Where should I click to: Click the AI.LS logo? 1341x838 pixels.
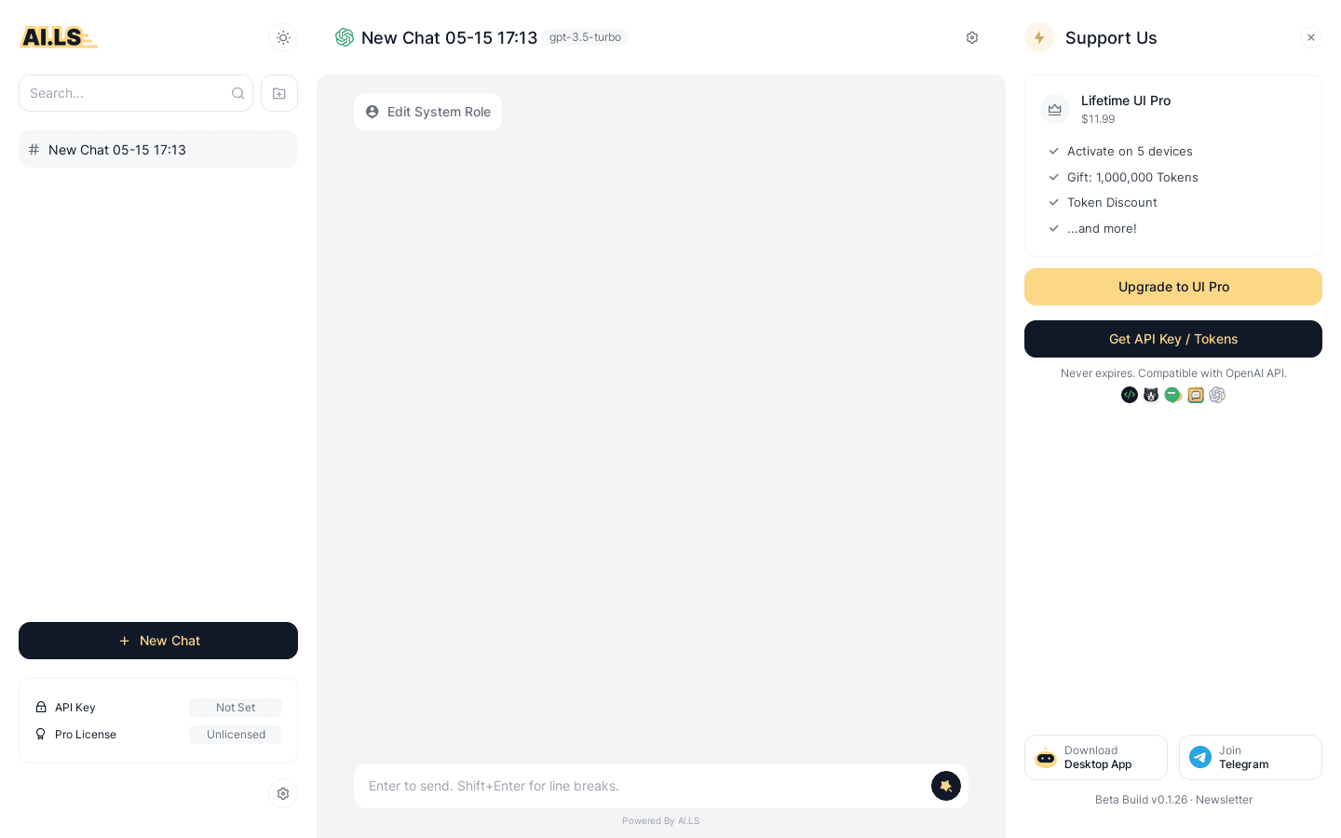click(58, 37)
